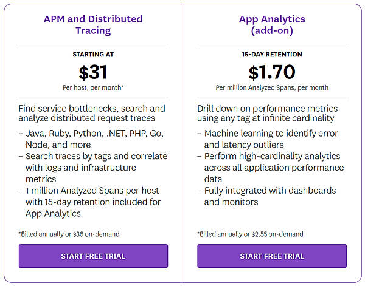Click the $1.70 price figure
Image resolution: width=365 pixels, height=286 pixels.
[x=272, y=72]
